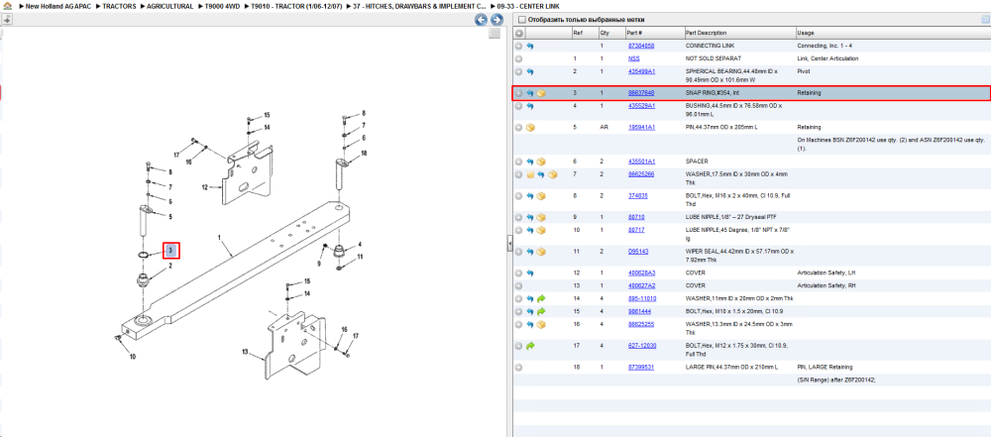Image resolution: width=991 pixels, height=437 pixels.
Task: Open the view options icon above the parts list
Action: click(985, 20)
